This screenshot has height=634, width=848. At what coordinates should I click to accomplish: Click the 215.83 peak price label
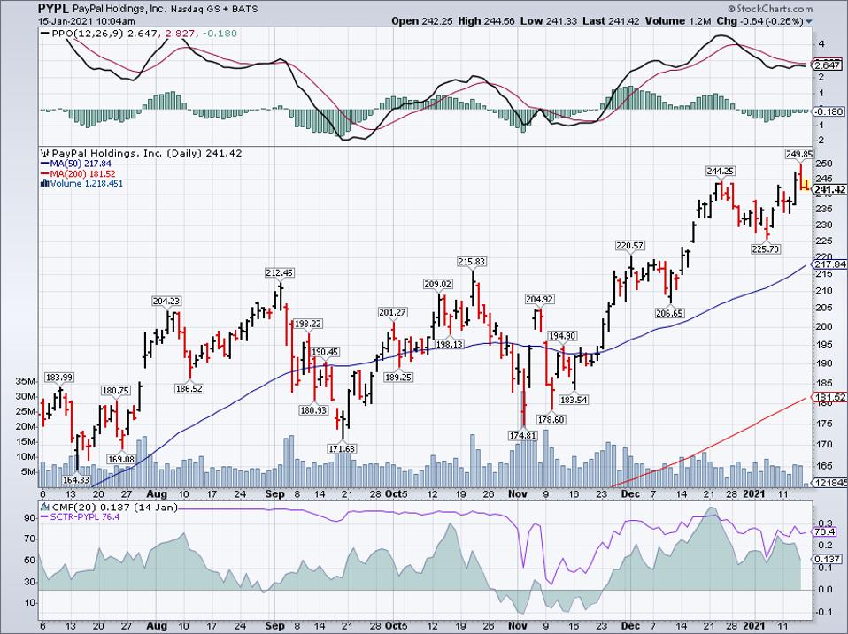pyautogui.click(x=472, y=262)
